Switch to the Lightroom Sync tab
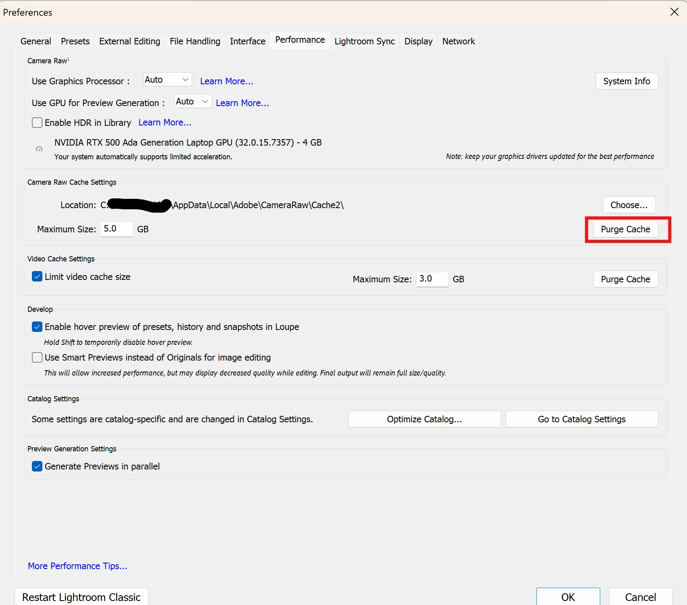Viewport: 687px width, 605px height. point(364,41)
